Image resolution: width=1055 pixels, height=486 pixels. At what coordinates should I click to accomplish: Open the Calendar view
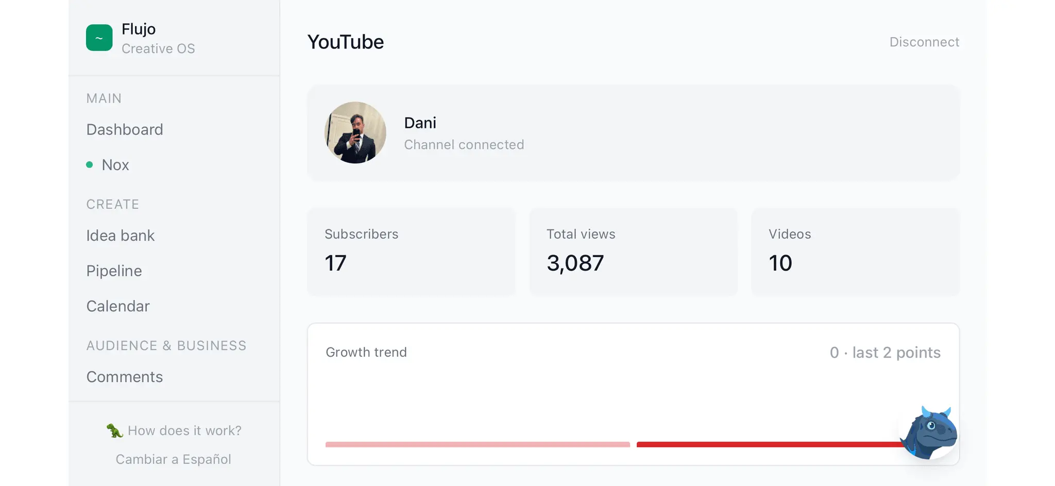click(x=118, y=306)
